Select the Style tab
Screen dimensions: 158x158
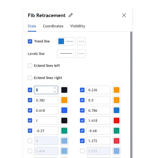[32, 26]
